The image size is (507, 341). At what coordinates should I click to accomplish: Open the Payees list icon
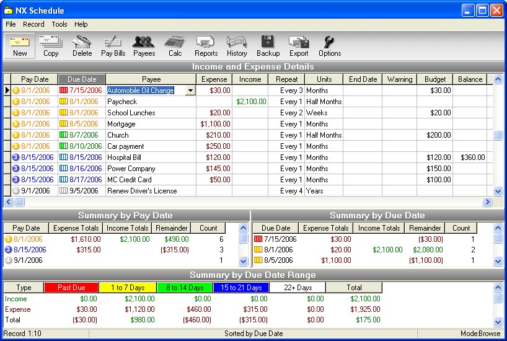click(x=144, y=46)
